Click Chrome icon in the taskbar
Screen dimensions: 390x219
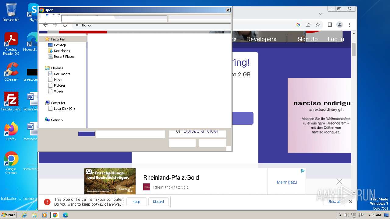pos(55,215)
